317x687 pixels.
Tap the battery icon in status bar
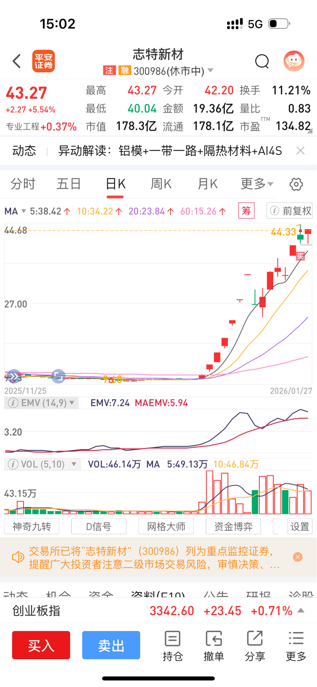pyautogui.click(x=279, y=24)
